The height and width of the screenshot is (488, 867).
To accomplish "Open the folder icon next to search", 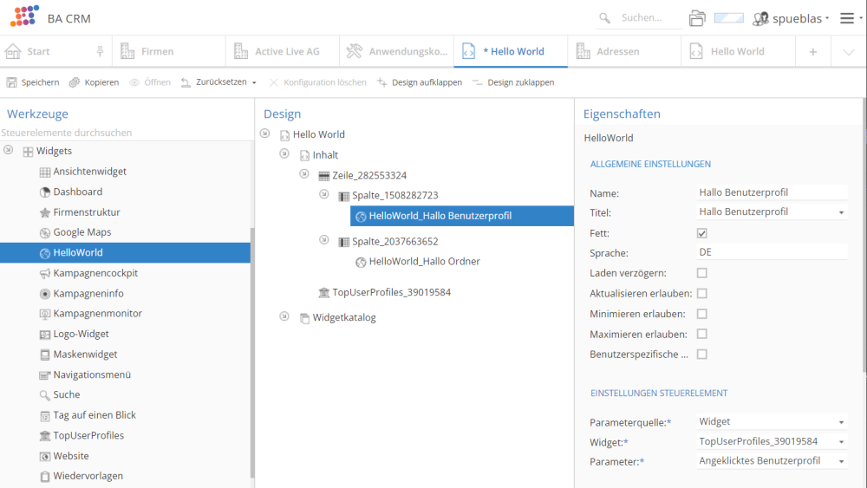I will click(697, 18).
